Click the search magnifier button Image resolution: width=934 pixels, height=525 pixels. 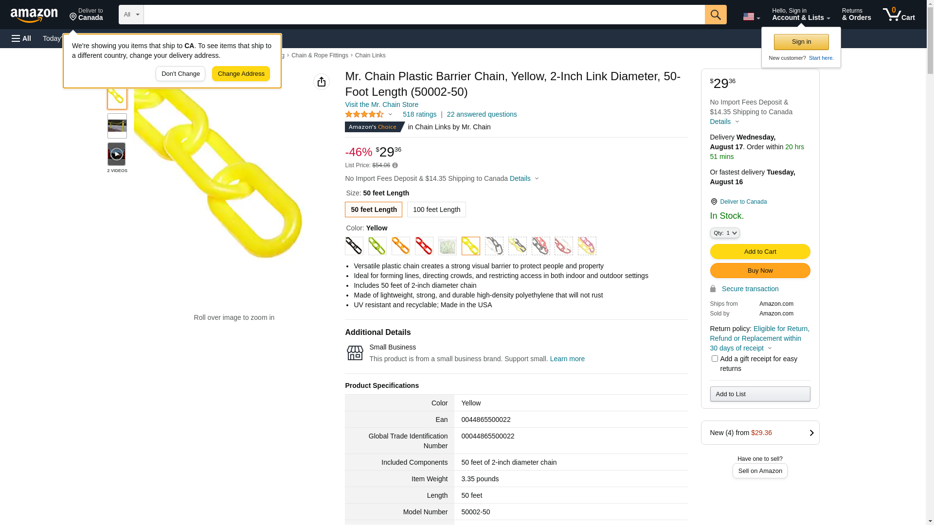[x=715, y=15]
